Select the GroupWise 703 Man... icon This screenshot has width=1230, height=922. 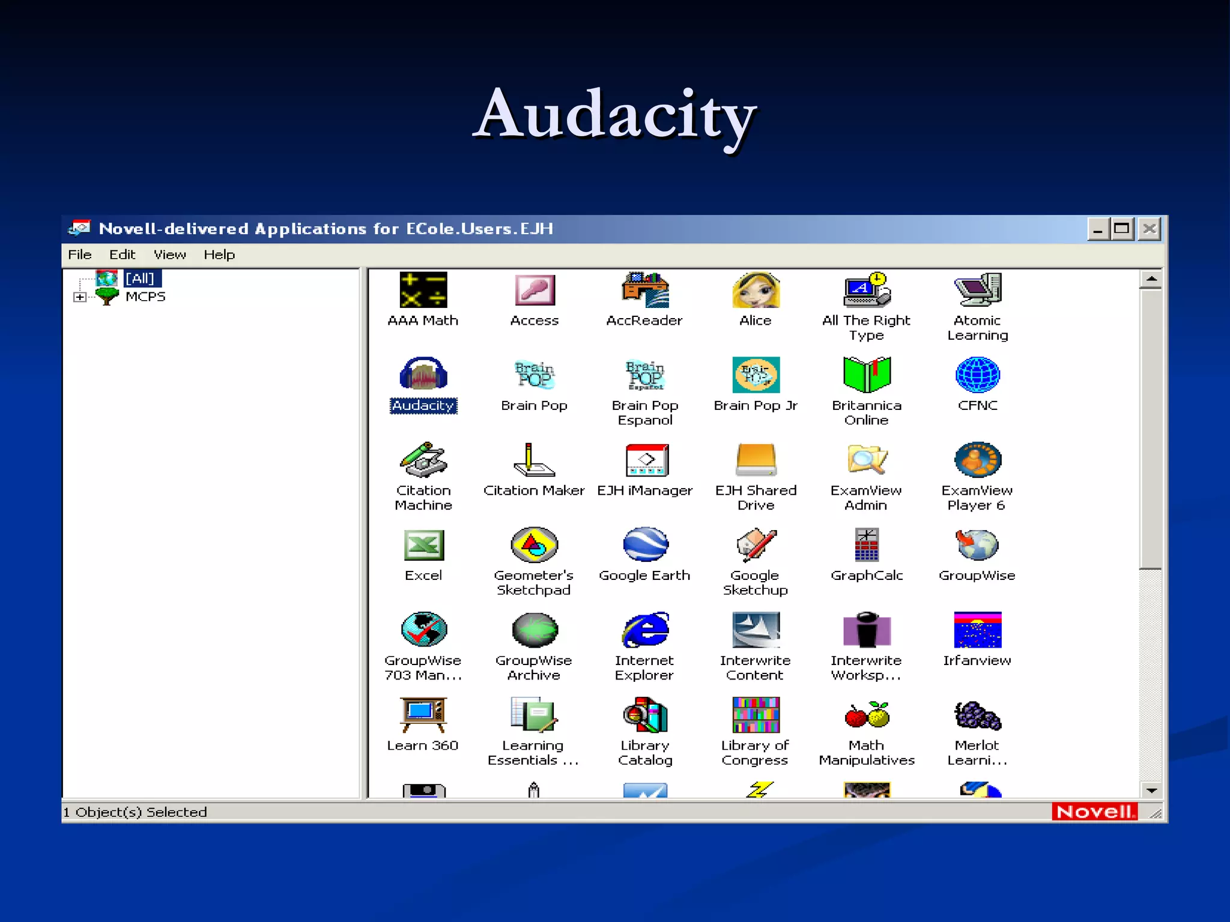423,630
